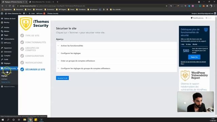Click Créer in the admin bar
The height and width of the screenshot is (122, 217).
pos(32,14)
